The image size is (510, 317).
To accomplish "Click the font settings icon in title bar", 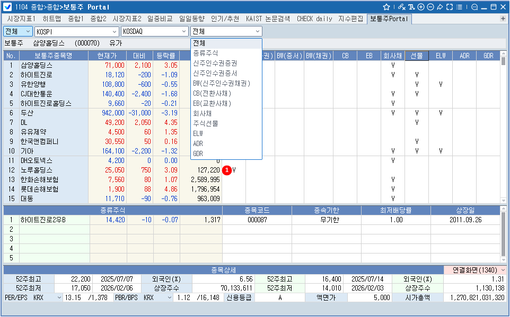I will [411, 7].
